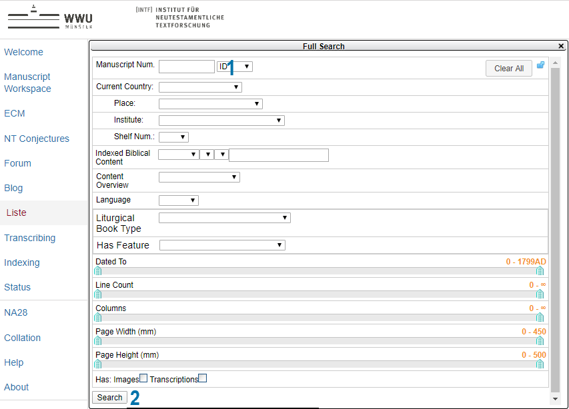Close the Full Search dialog with X
Viewport: 569px width, 409px height.
coord(561,46)
